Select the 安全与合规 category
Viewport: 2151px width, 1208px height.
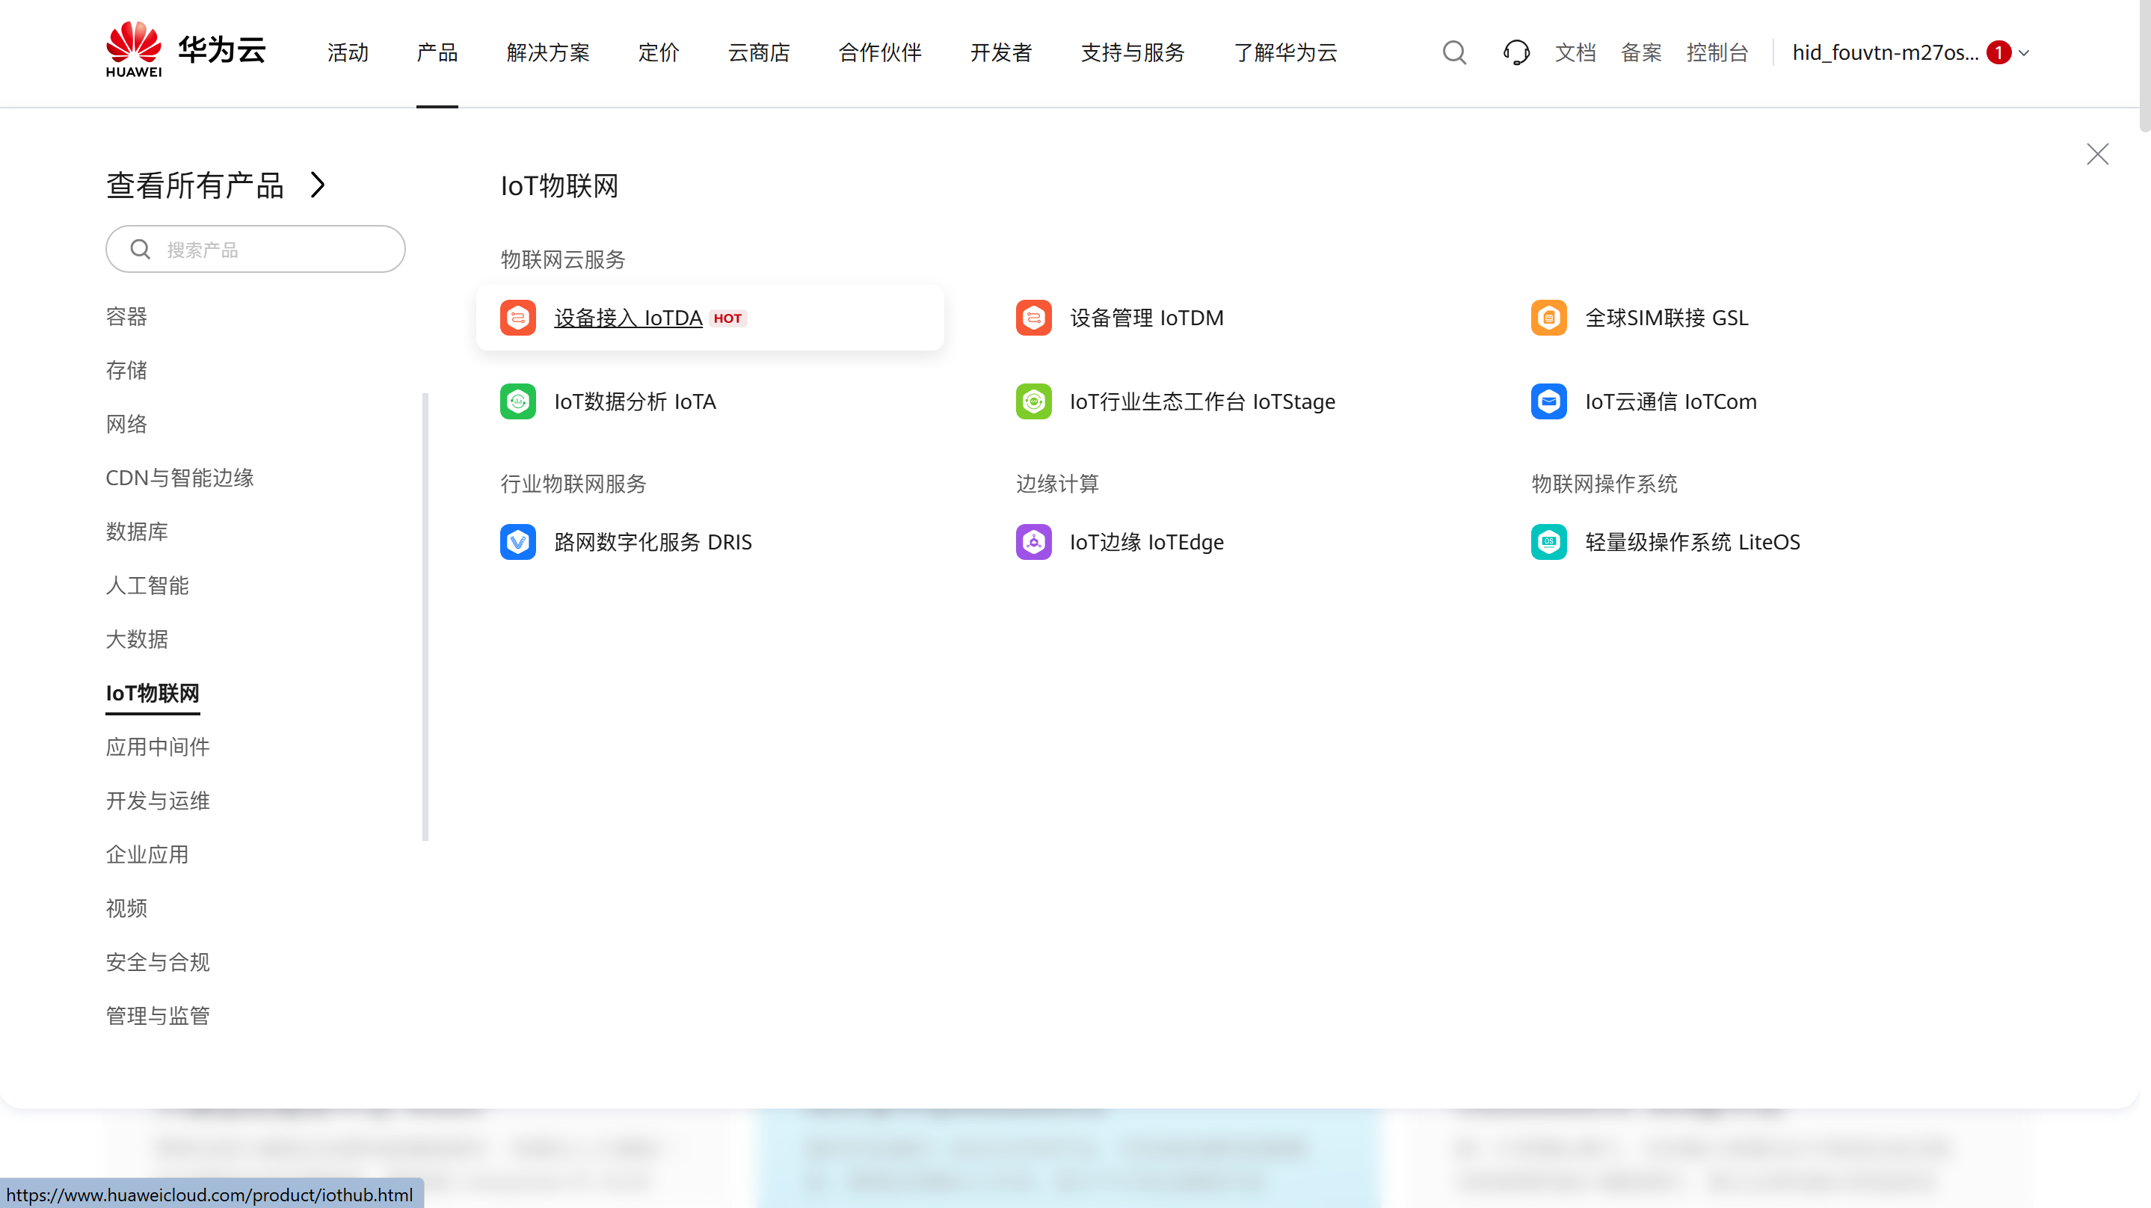point(158,962)
